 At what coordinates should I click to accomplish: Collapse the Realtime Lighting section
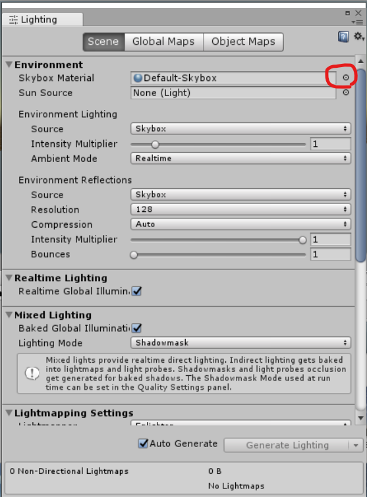(9, 278)
